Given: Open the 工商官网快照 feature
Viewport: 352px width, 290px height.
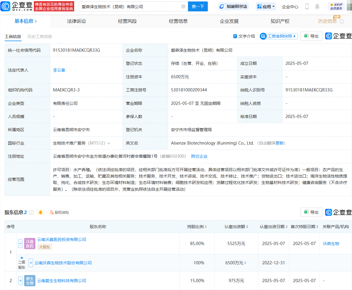Looking at the screenshot, I should click(278, 36).
